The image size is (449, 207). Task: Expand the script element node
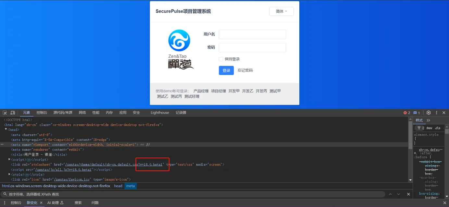pos(9,160)
